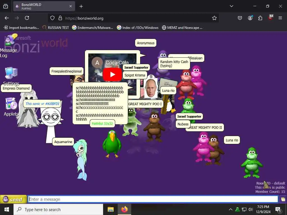Image resolution: width=287 pixels, height=215 pixels.
Task: Go back in browser history
Action: click(7, 18)
